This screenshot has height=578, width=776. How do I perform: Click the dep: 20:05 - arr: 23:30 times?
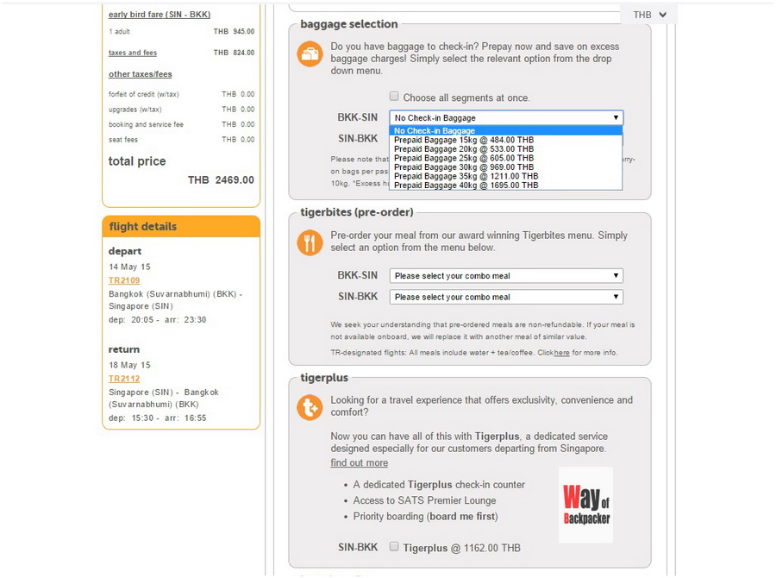(x=158, y=320)
